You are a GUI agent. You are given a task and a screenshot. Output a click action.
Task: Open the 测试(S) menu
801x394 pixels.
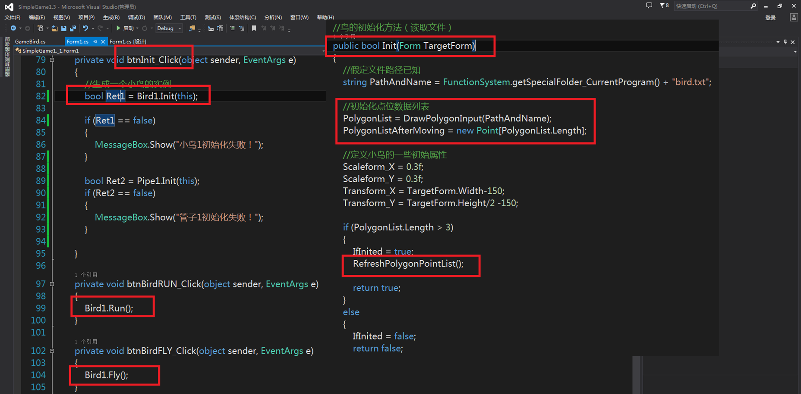pyautogui.click(x=213, y=17)
